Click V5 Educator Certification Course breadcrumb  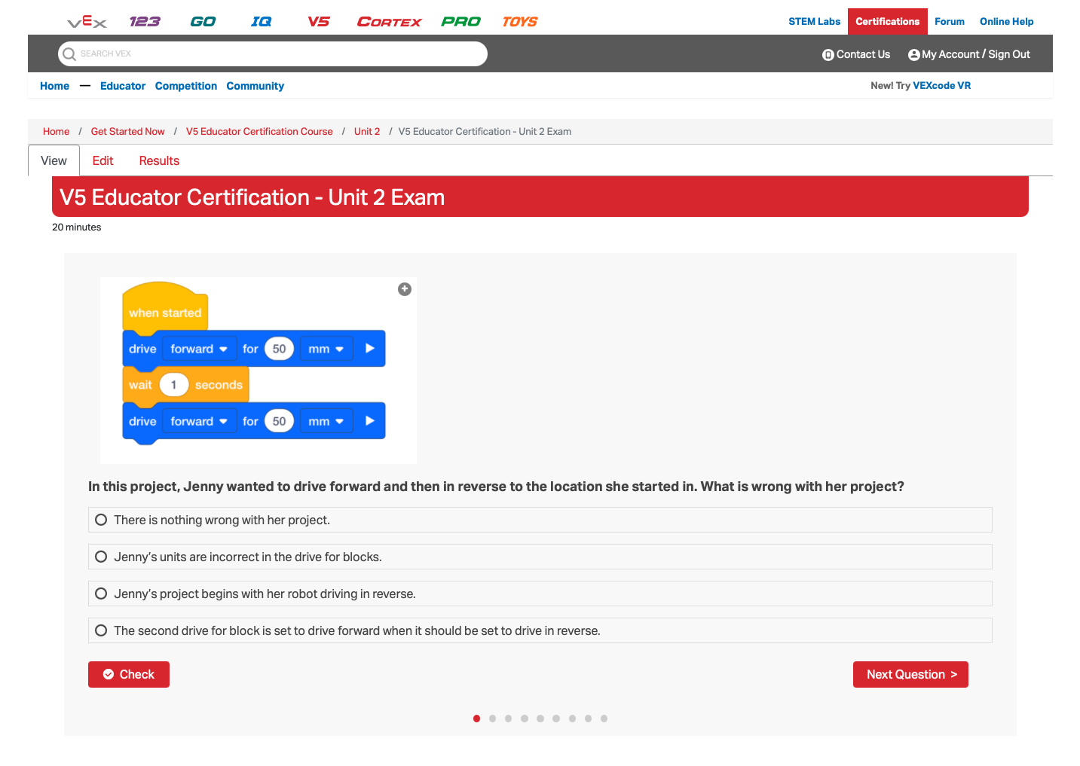click(x=259, y=131)
